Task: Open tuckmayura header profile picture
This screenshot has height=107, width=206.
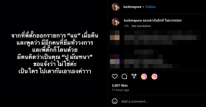Action: 116,7
